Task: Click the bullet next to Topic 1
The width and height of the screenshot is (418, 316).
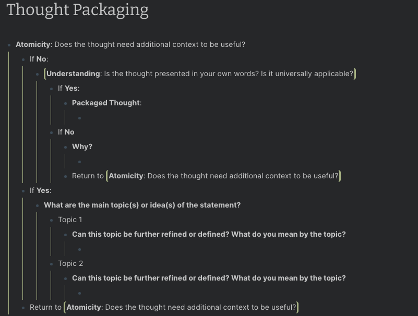Action: [x=52, y=220]
